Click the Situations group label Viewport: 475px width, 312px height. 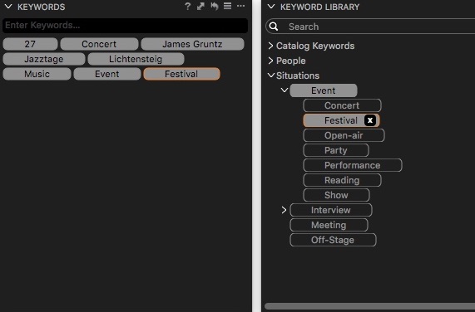tap(298, 76)
